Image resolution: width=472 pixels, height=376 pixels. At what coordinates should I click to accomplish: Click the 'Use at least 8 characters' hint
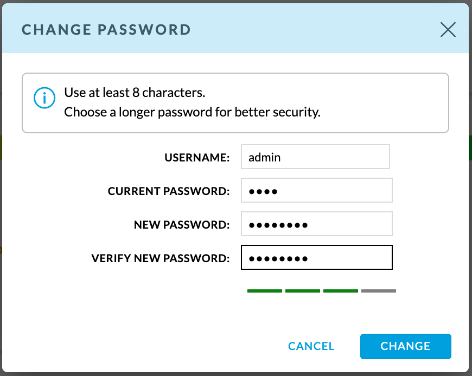(x=135, y=93)
